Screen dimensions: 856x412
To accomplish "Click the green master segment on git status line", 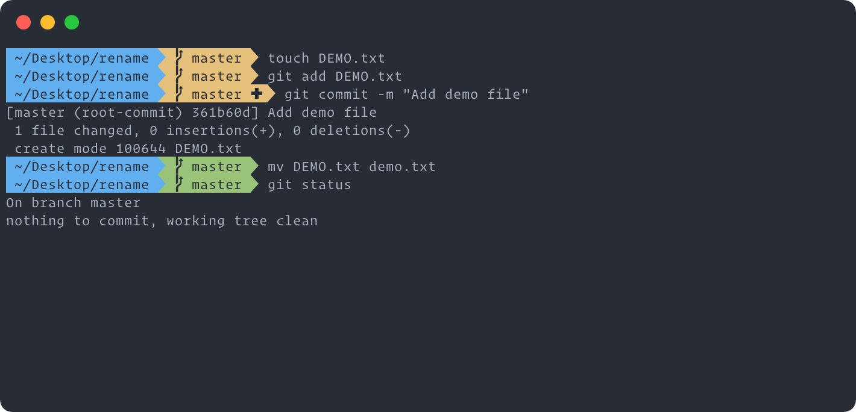I will pyautogui.click(x=209, y=184).
